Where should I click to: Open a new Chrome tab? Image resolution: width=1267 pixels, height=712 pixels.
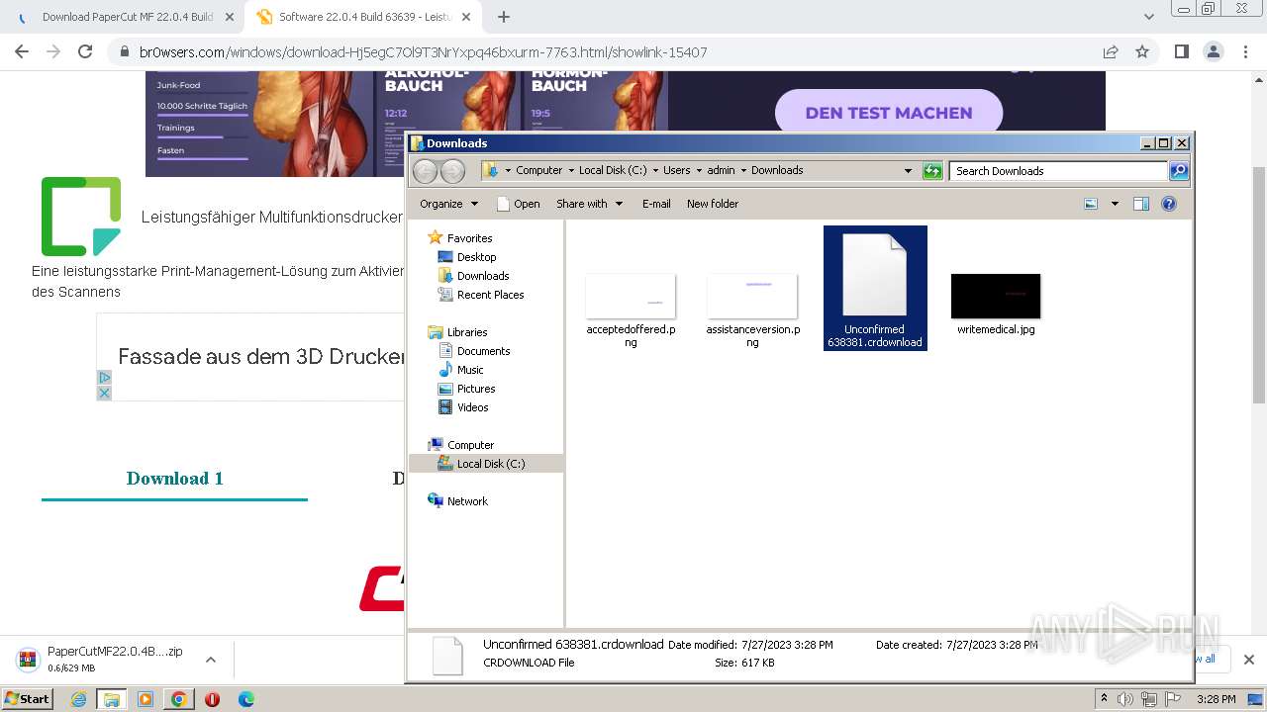(504, 17)
